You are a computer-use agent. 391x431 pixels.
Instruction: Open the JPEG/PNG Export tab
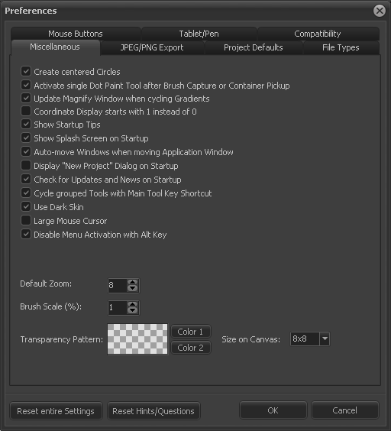(x=152, y=47)
